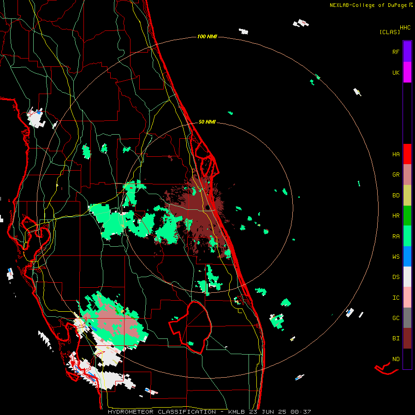This screenshot has width=415, height=415.
Task: Click the large pink graupel echo region
Action: (x=117, y=320)
